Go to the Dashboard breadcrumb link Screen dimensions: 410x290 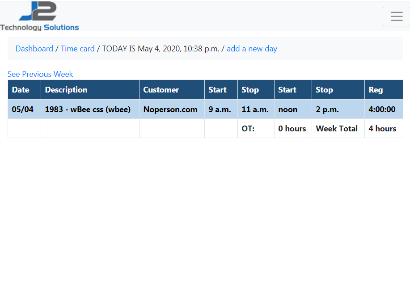(x=34, y=49)
